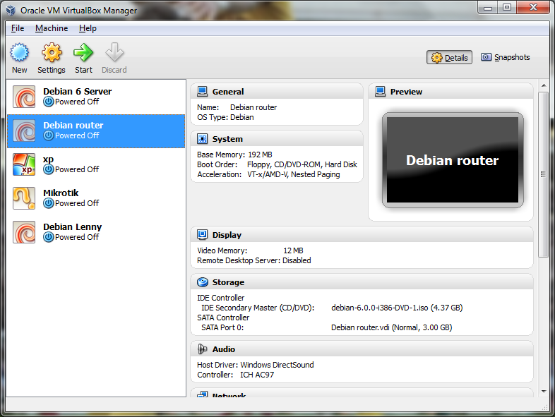Select the Mikrotik machine name
This screenshot has height=417, width=555.
[61, 193]
